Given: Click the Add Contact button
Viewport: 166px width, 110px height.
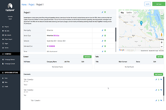Looking at the screenshot, I should coord(87,57).
